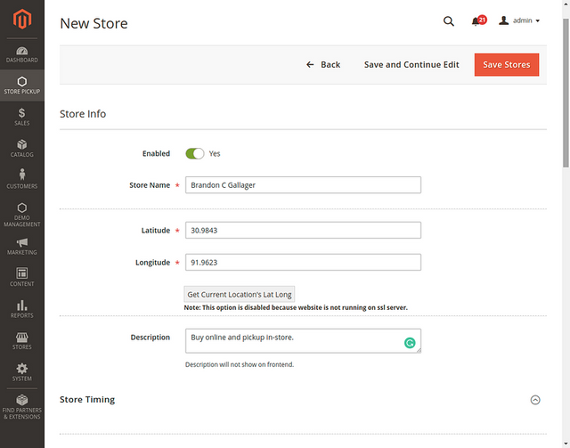Click into the Description textarea
This screenshot has width=570, height=448.
[x=303, y=341]
